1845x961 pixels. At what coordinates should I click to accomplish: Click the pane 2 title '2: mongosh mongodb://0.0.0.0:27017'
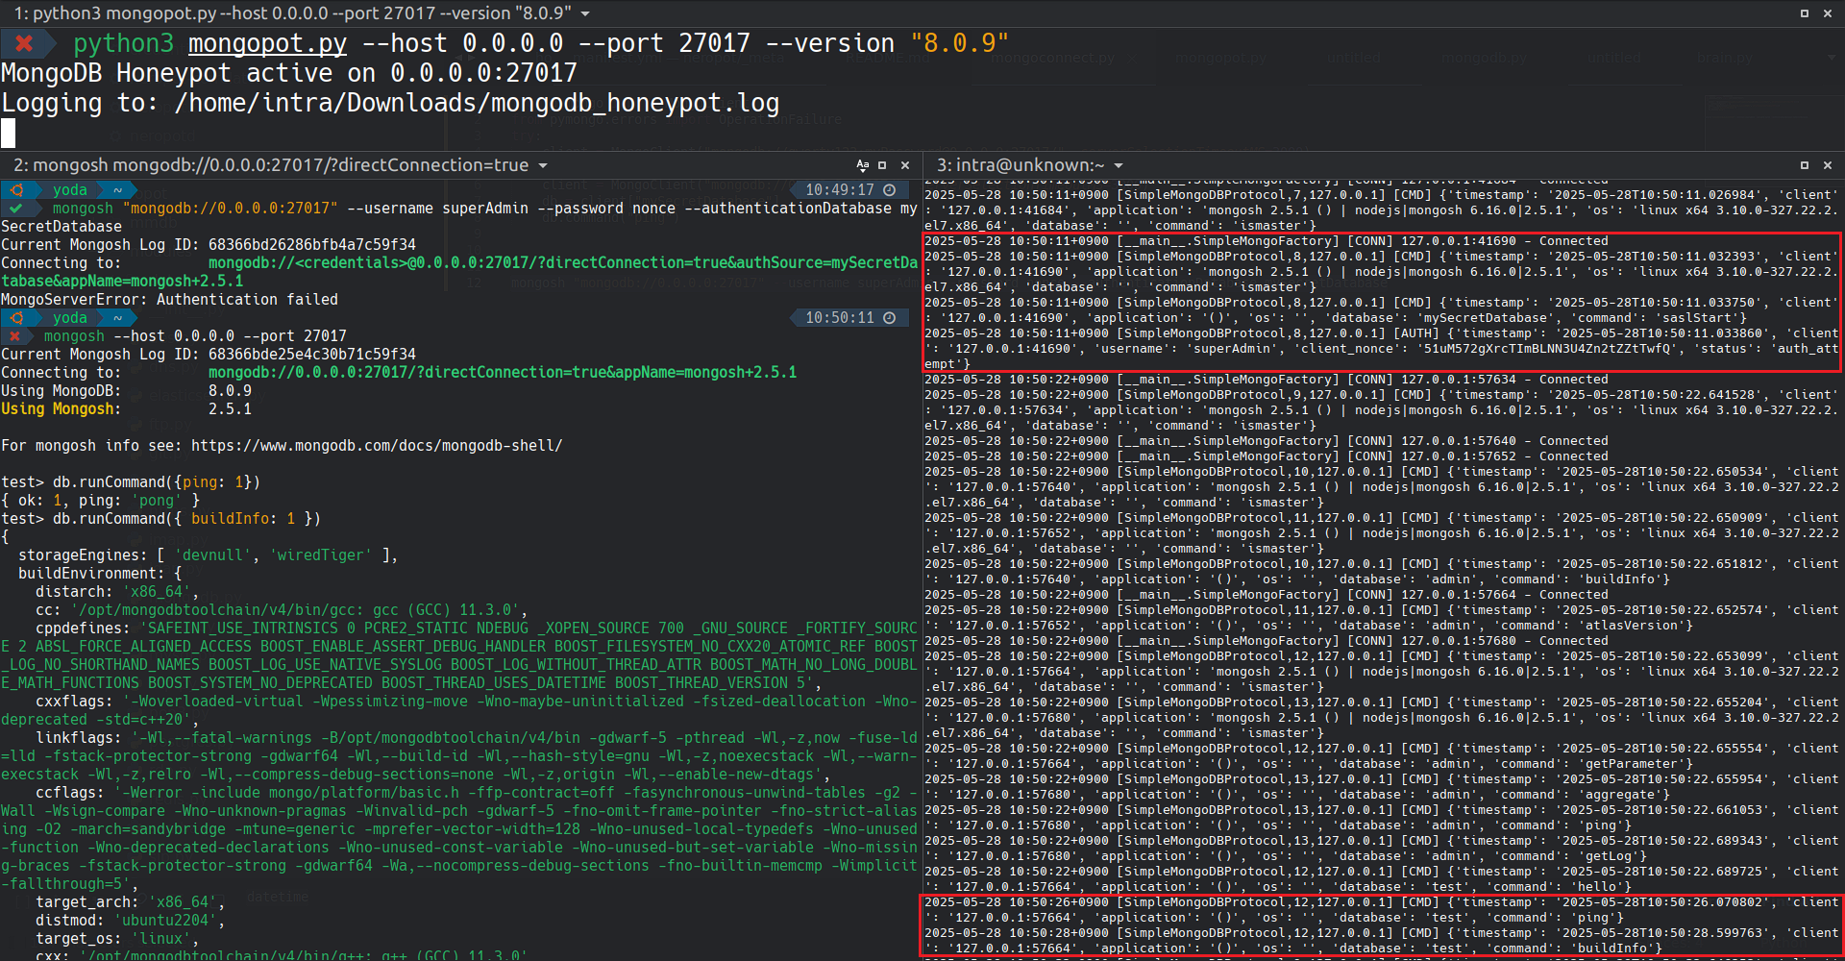click(271, 165)
